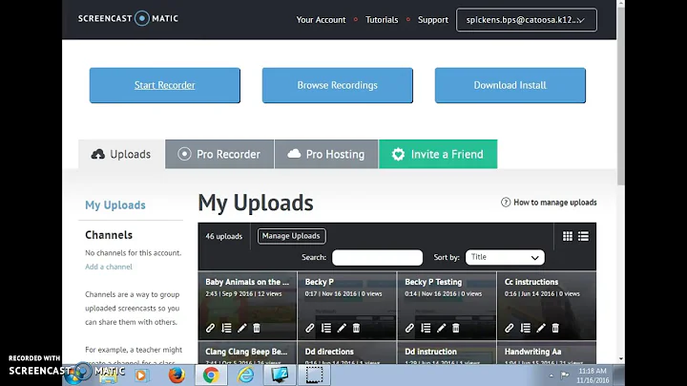Image resolution: width=687 pixels, height=386 pixels.
Task: Switch to the Pro Recorder tab
Action: 219,154
